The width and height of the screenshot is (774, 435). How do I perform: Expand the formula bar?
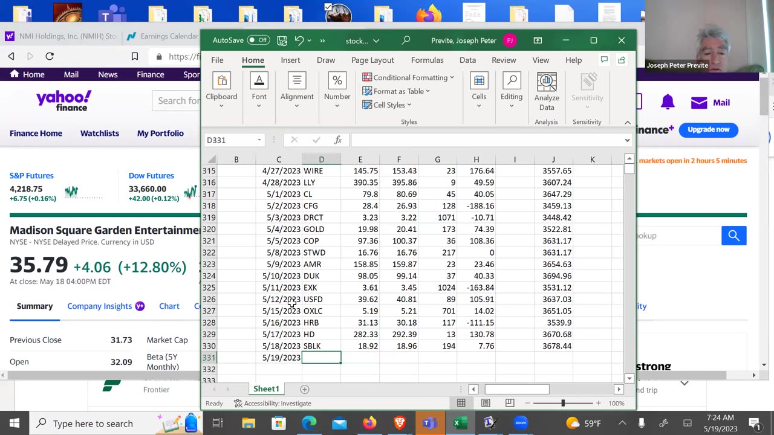click(x=627, y=140)
